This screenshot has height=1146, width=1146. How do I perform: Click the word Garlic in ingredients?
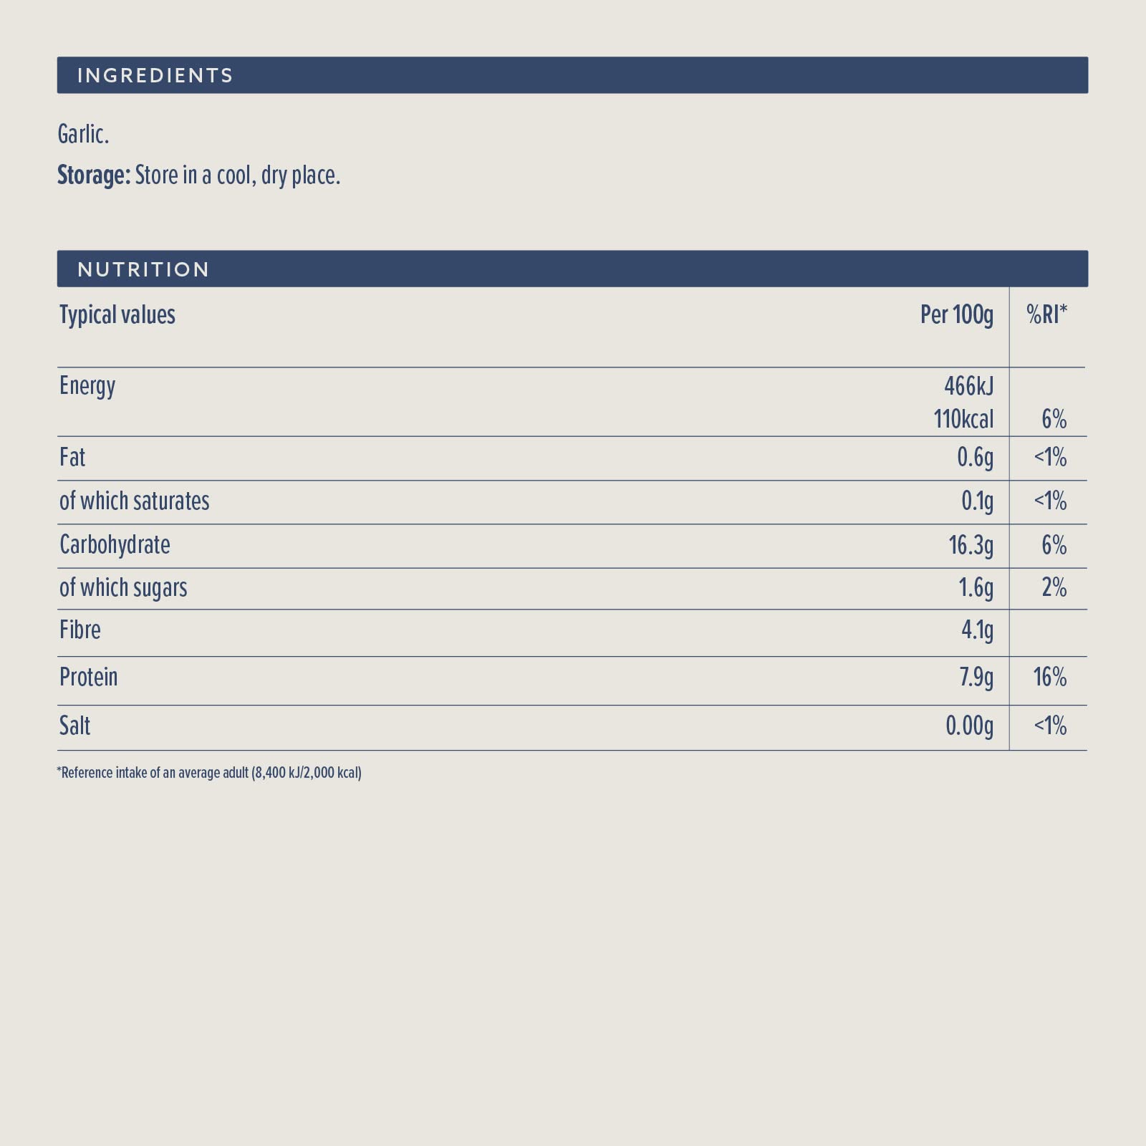coord(83,134)
